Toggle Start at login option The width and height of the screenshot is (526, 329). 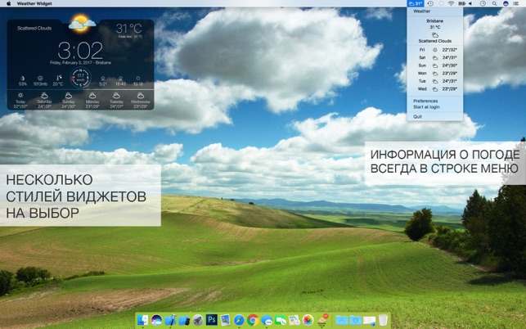click(x=426, y=106)
